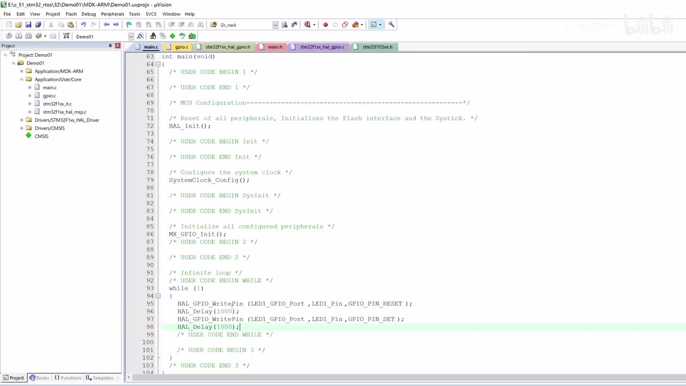Click the green Manage Run-Time Environment icon

pos(173,36)
